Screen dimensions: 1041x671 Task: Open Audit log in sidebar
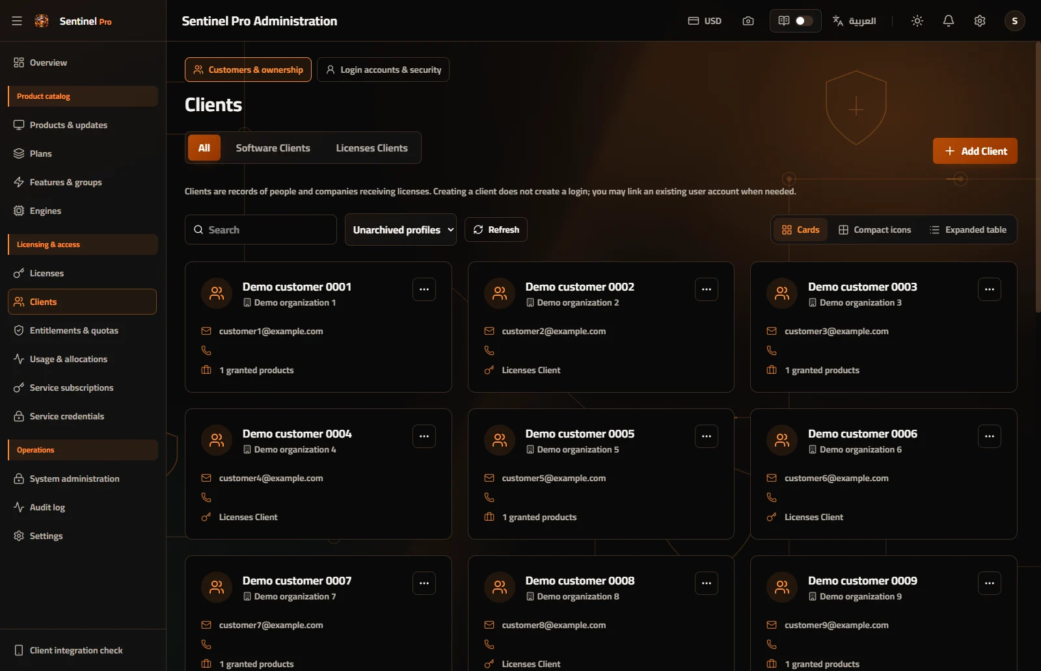pos(82,507)
